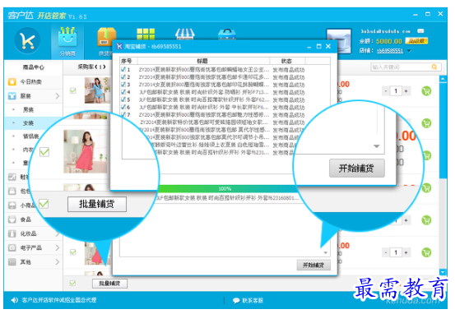Click the star icon beside 今日热卖
The width and height of the screenshot is (455, 314).
[12, 81]
